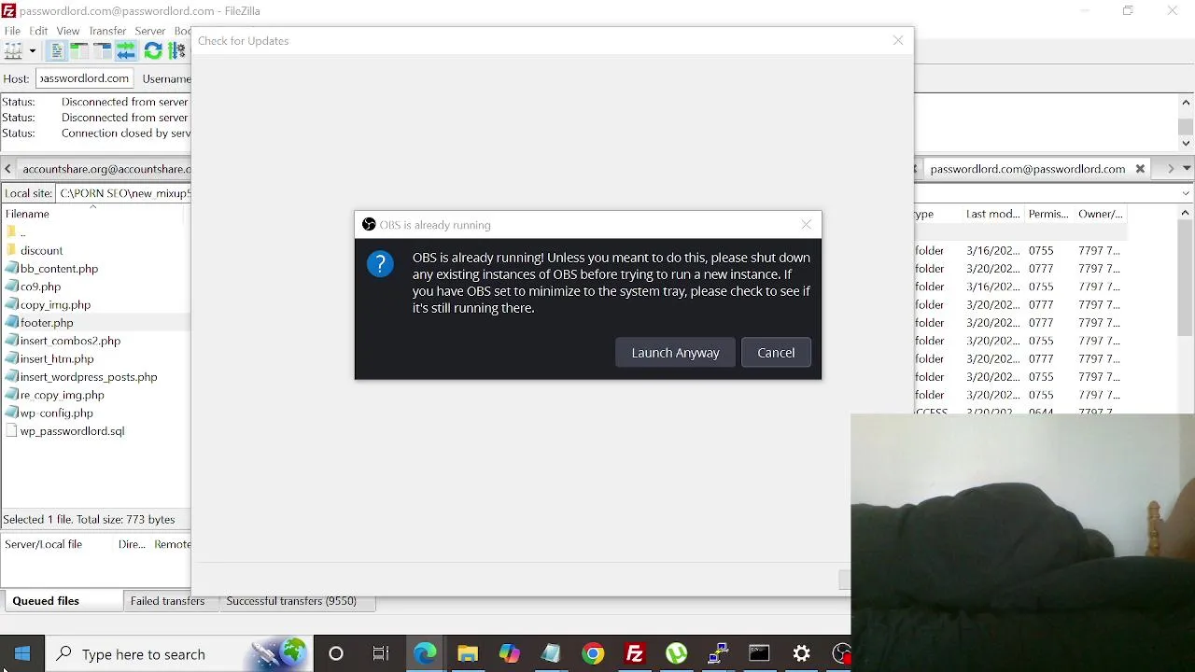This screenshot has width=1195, height=672.
Task: Open Task View on the taskbar
Action: [381, 654]
